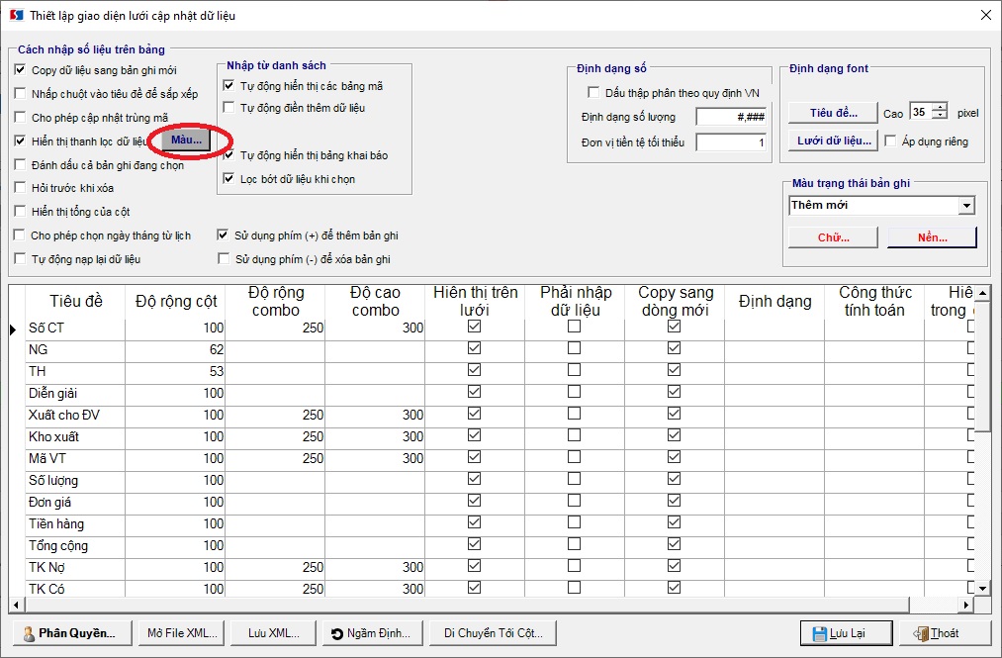Enable Áp dụng riêng checkbox

[890, 141]
